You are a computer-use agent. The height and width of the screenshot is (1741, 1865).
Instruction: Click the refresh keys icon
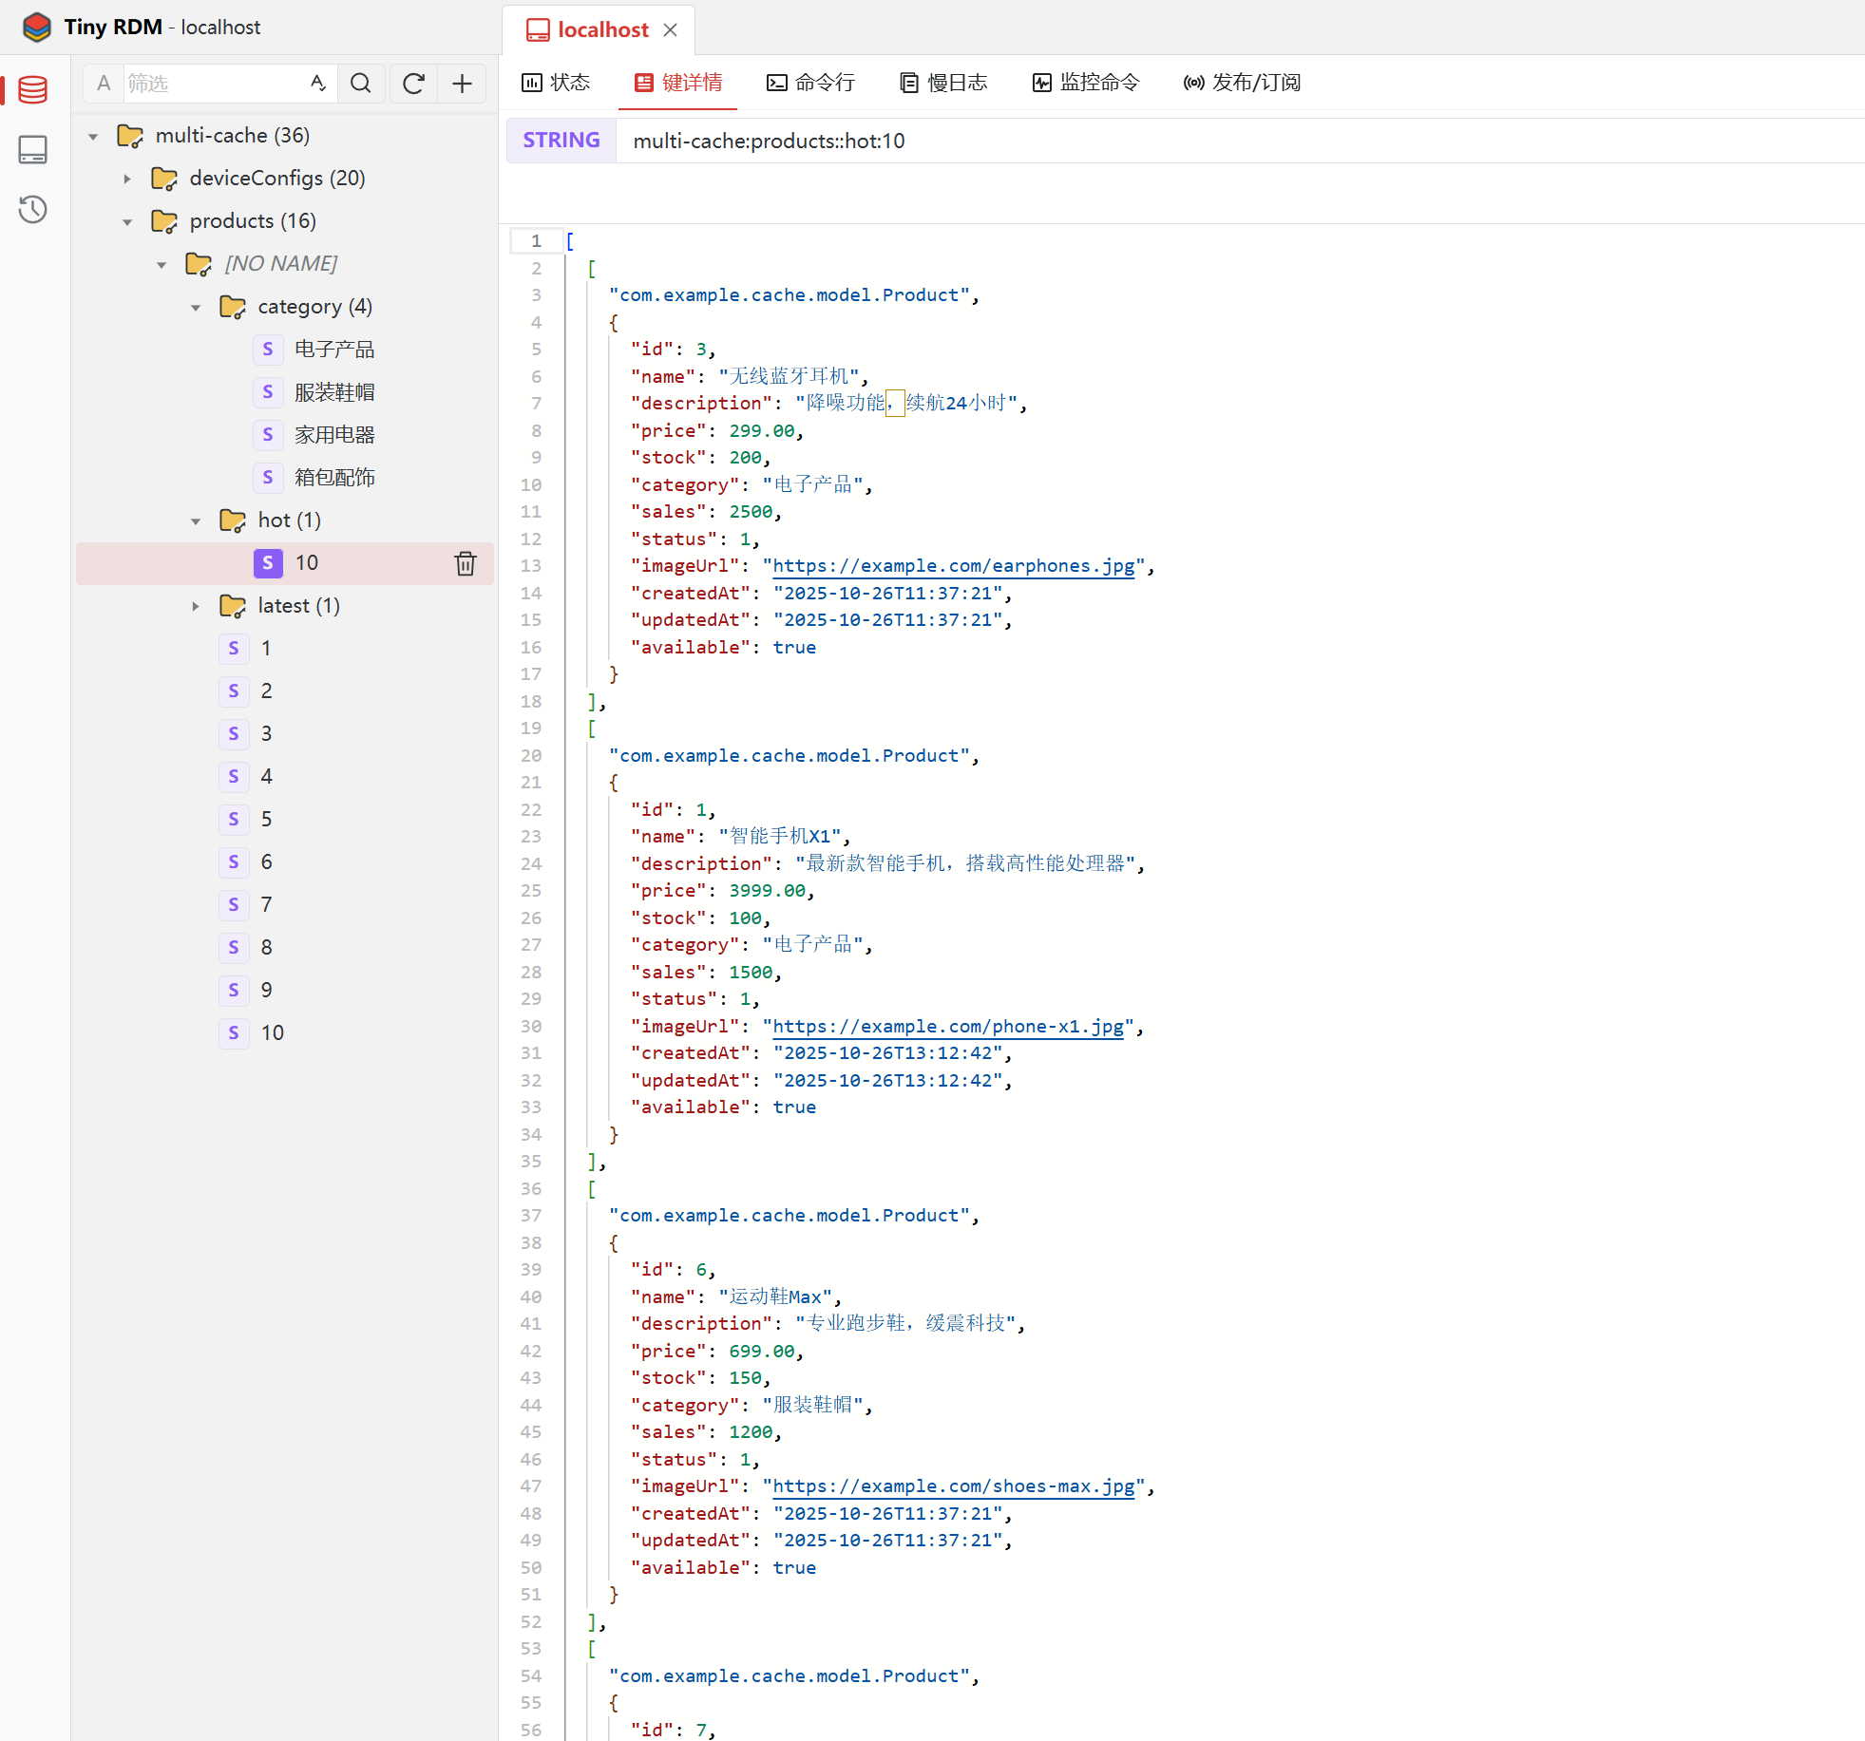pyautogui.click(x=412, y=84)
